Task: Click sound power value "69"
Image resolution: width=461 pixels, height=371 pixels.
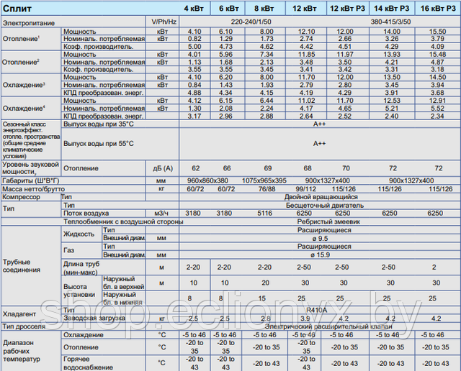Action: [x=268, y=168]
